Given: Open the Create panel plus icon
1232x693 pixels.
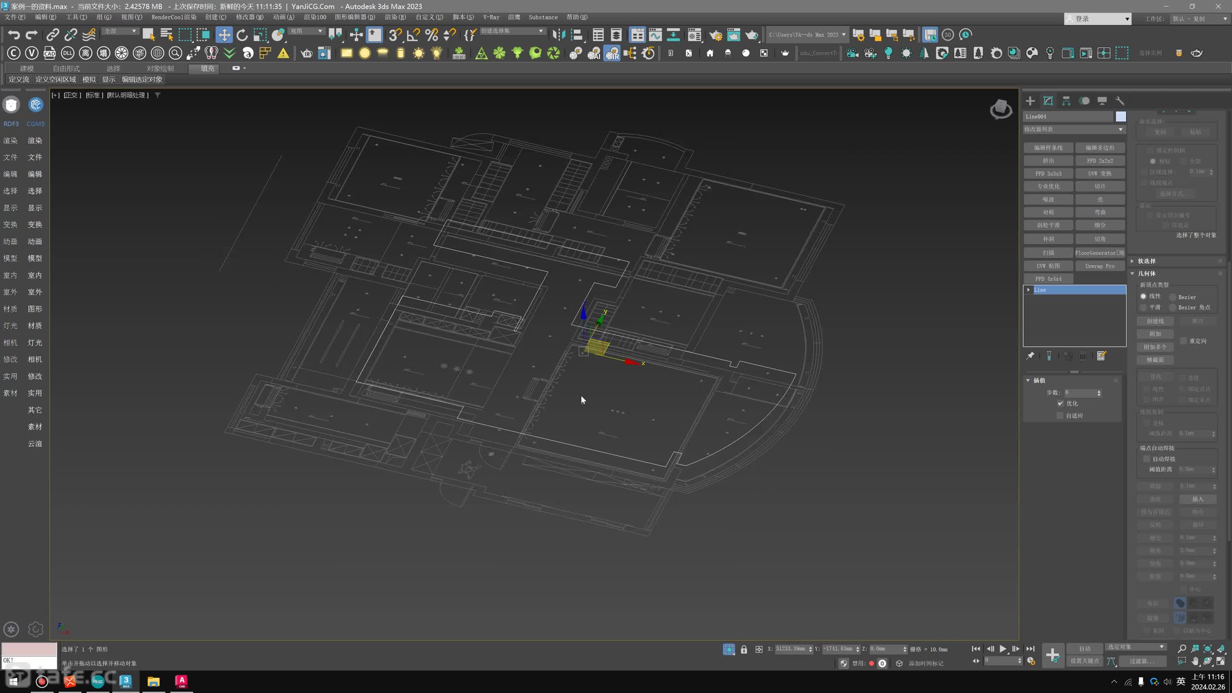Looking at the screenshot, I should tap(1030, 101).
